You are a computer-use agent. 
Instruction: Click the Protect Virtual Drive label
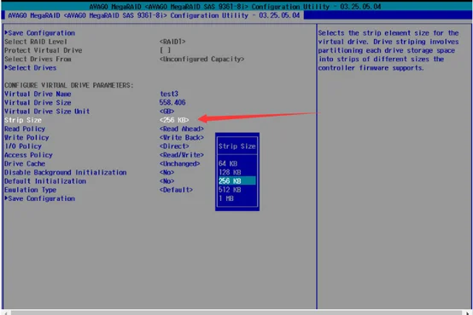[x=44, y=50]
